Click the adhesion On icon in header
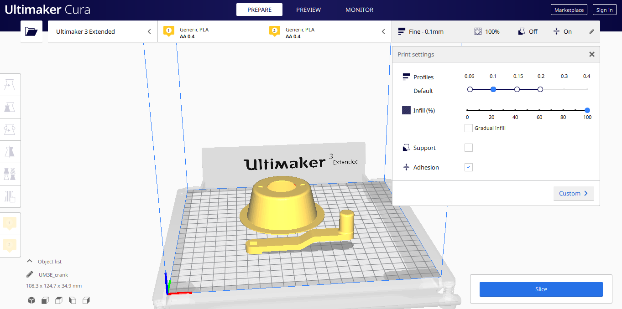Viewport: 622px width, 309px height. click(556, 31)
